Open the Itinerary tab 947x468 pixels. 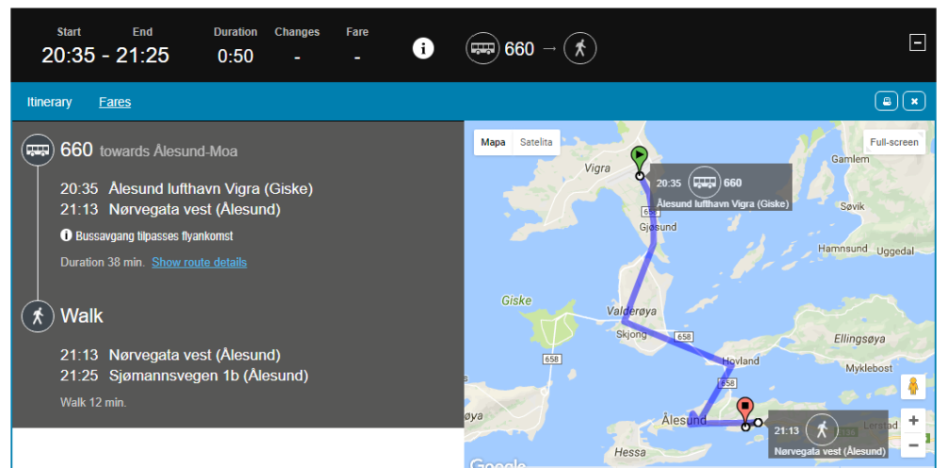[50, 102]
